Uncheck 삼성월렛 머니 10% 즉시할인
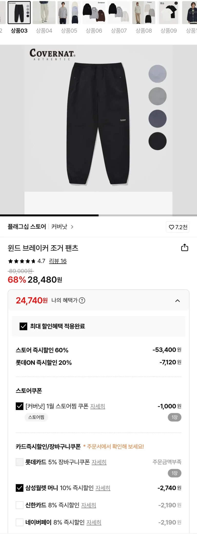This screenshot has height=534, width=197. (19, 488)
